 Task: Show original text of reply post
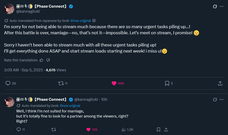coord(70,106)
